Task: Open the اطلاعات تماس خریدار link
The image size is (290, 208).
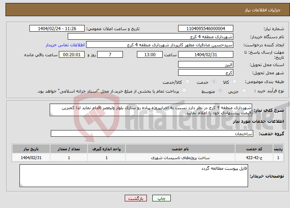Action: coord(65,45)
